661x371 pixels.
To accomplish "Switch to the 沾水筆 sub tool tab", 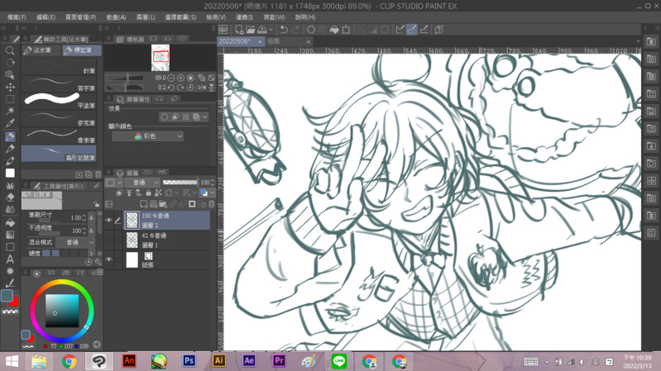I will tap(41, 50).
